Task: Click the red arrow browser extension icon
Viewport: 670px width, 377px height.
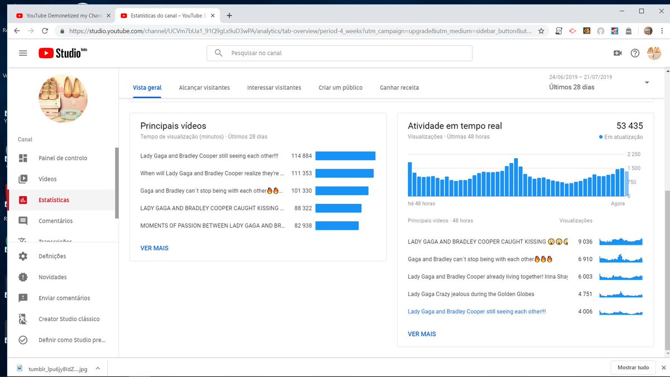Action: tap(572, 31)
